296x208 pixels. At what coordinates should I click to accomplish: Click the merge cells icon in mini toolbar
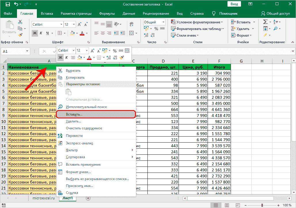coord(128,50)
